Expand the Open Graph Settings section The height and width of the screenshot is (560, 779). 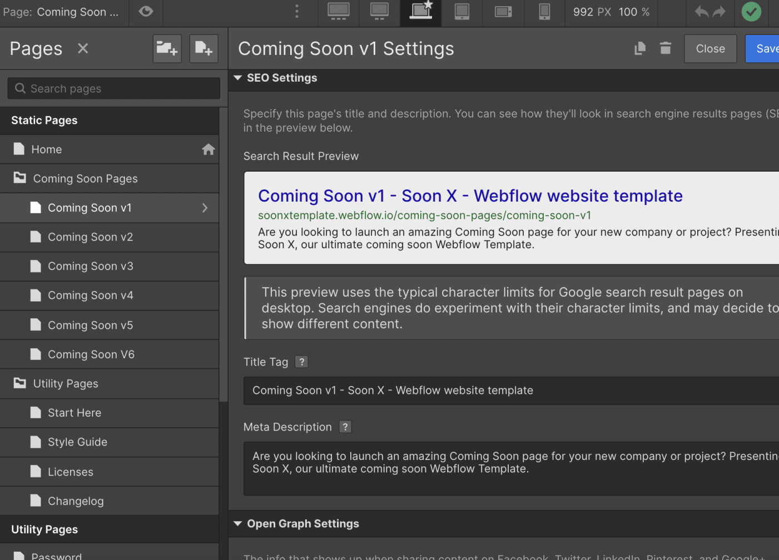238,523
